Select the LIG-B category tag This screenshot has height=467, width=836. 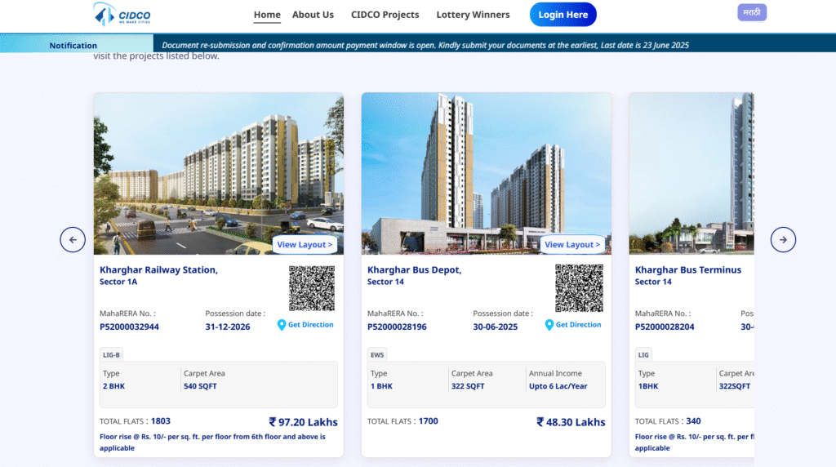111,355
